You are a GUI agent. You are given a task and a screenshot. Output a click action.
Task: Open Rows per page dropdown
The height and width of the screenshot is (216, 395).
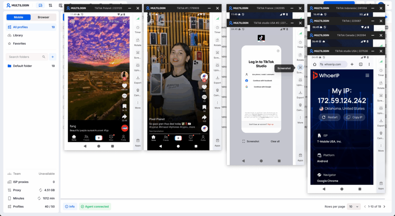click(354, 206)
